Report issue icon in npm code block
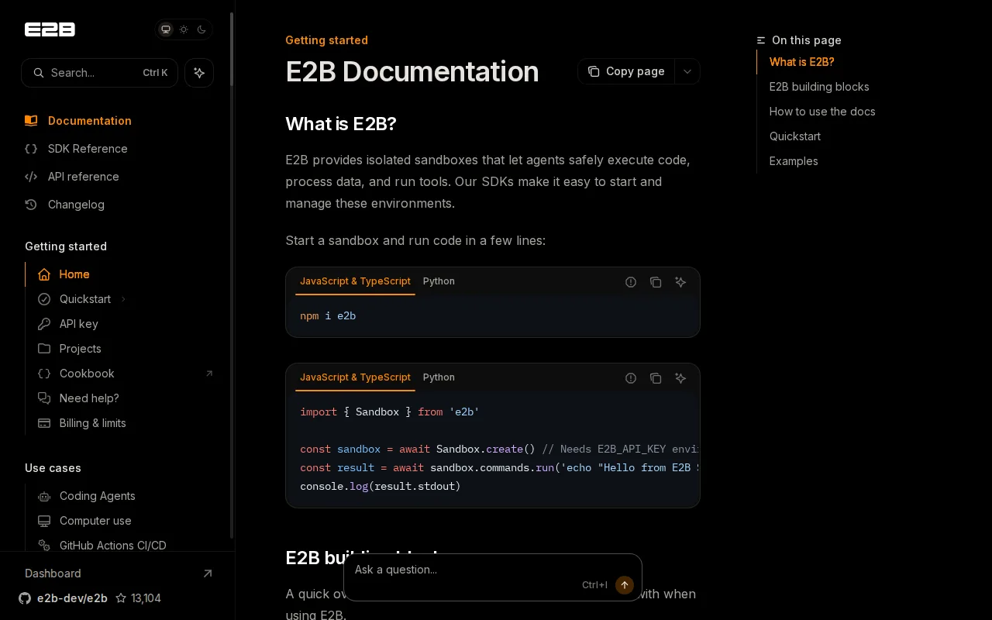992x620 pixels. [x=631, y=282]
